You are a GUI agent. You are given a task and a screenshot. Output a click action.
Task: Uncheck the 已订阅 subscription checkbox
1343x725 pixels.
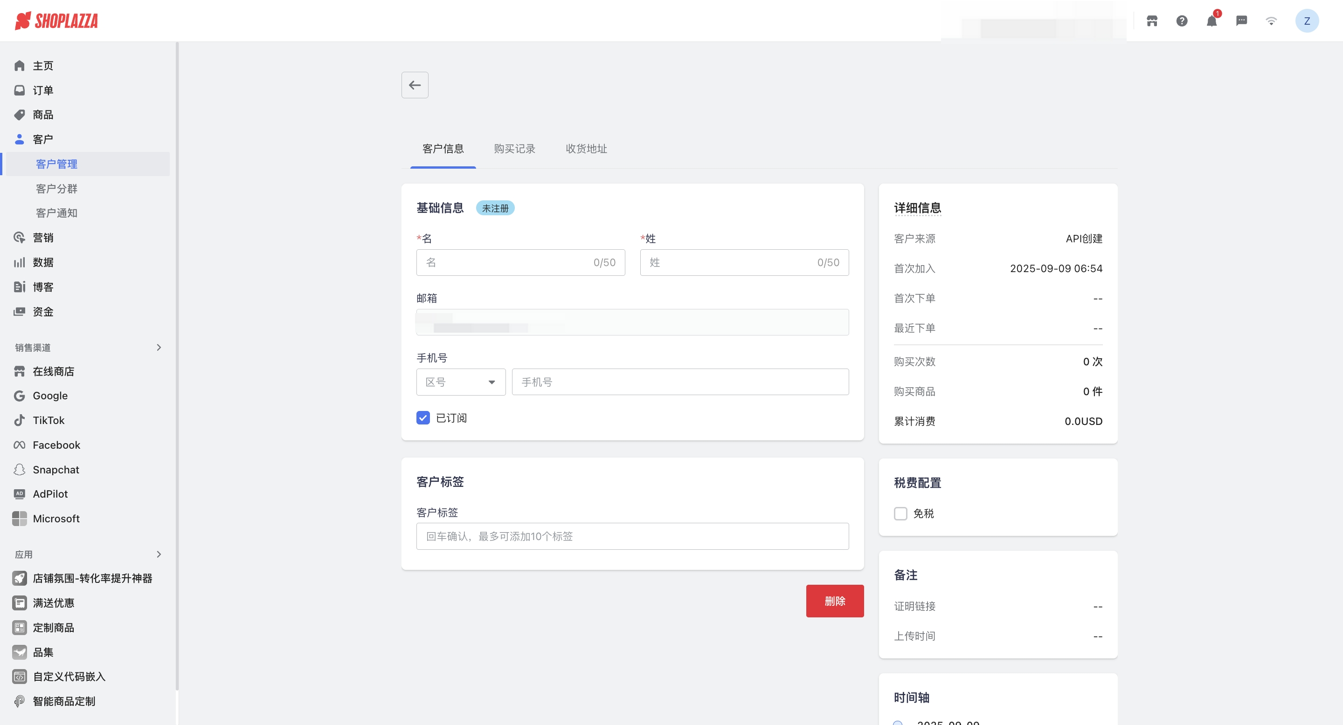click(x=423, y=417)
